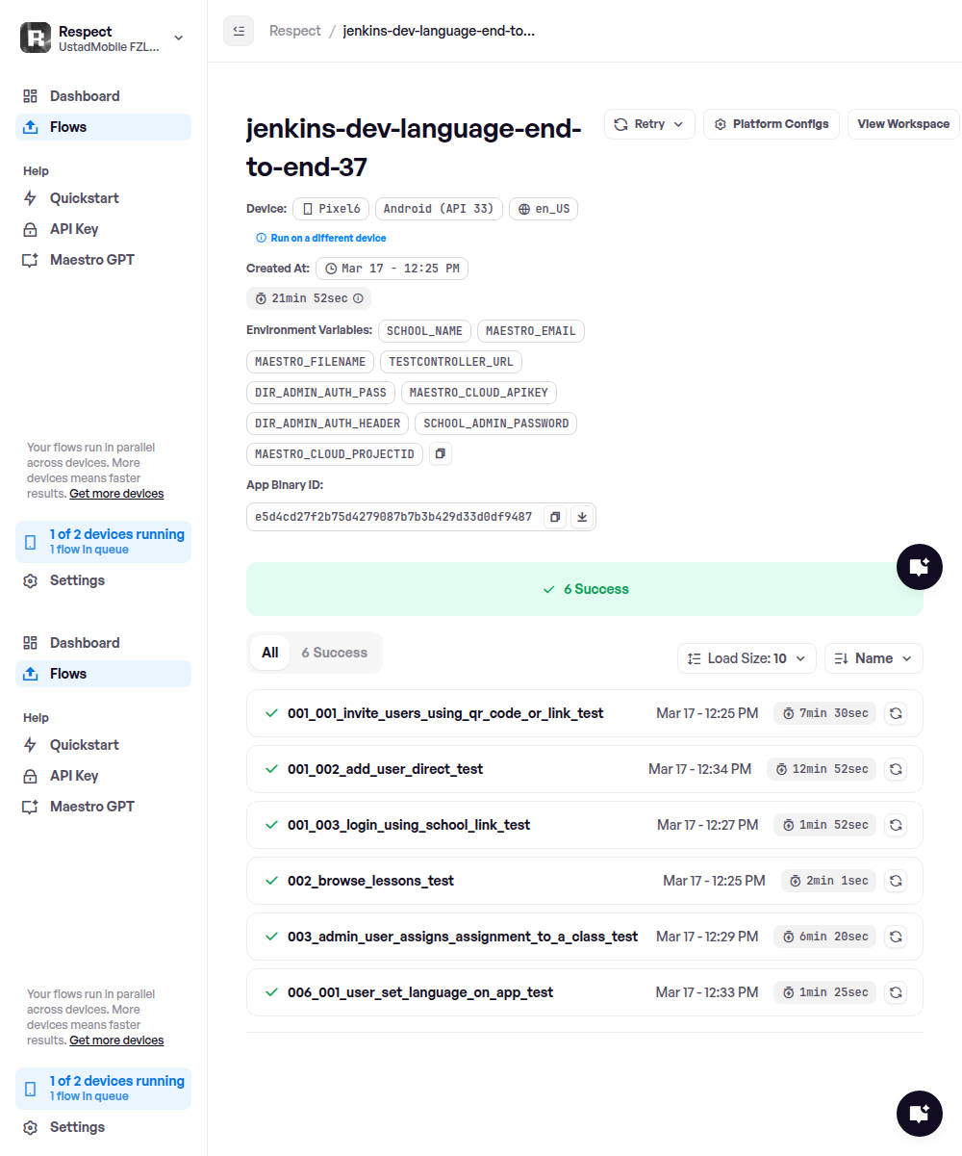
Task: Copy the environment variables list
Action: (x=439, y=453)
